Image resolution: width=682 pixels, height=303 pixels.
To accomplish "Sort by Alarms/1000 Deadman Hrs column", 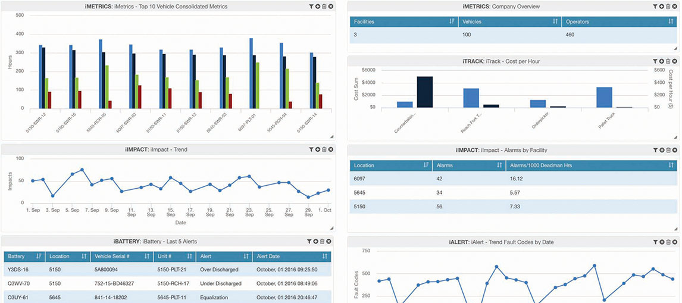I will point(671,165).
